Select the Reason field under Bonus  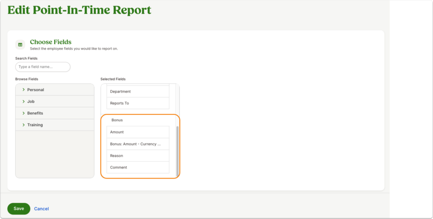[x=138, y=156]
